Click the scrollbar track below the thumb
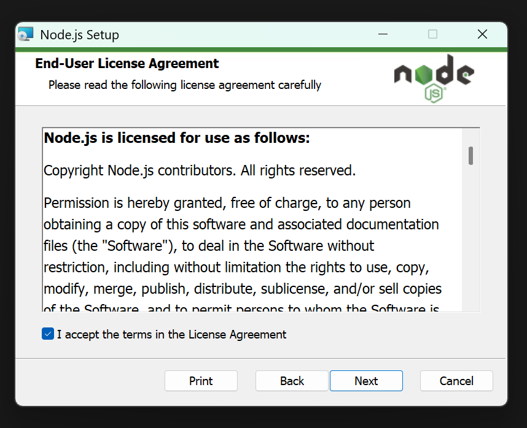The image size is (527, 428). [x=470, y=238]
